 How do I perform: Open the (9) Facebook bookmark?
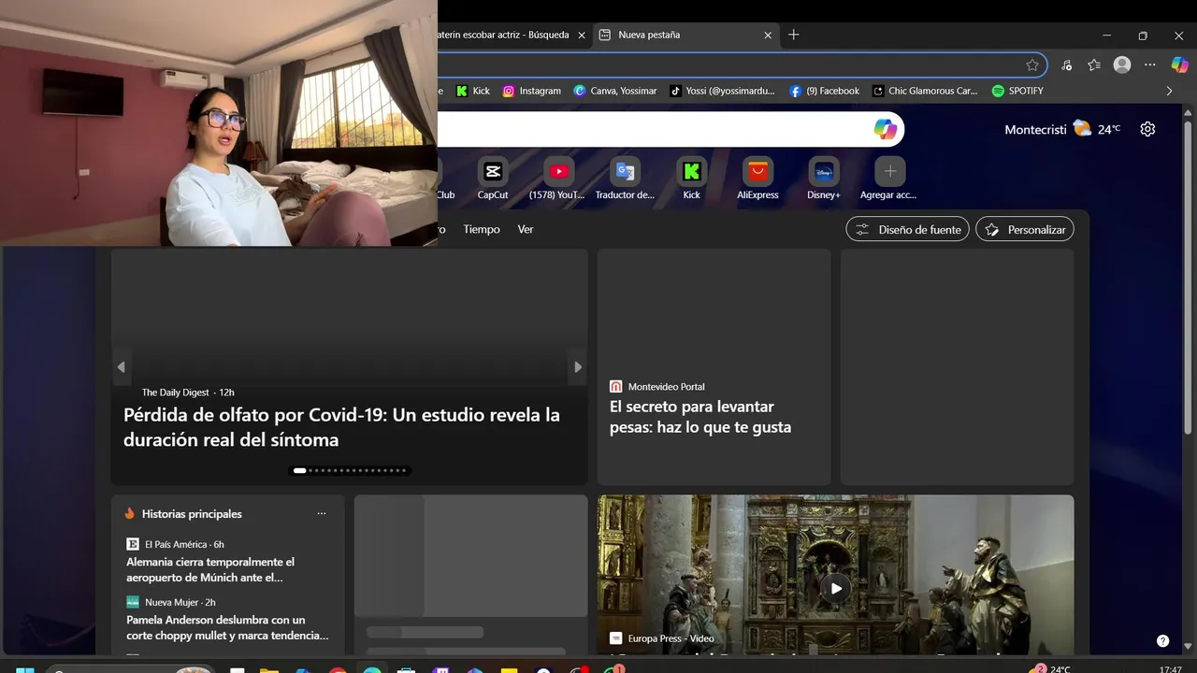pyautogui.click(x=825, y=91)
